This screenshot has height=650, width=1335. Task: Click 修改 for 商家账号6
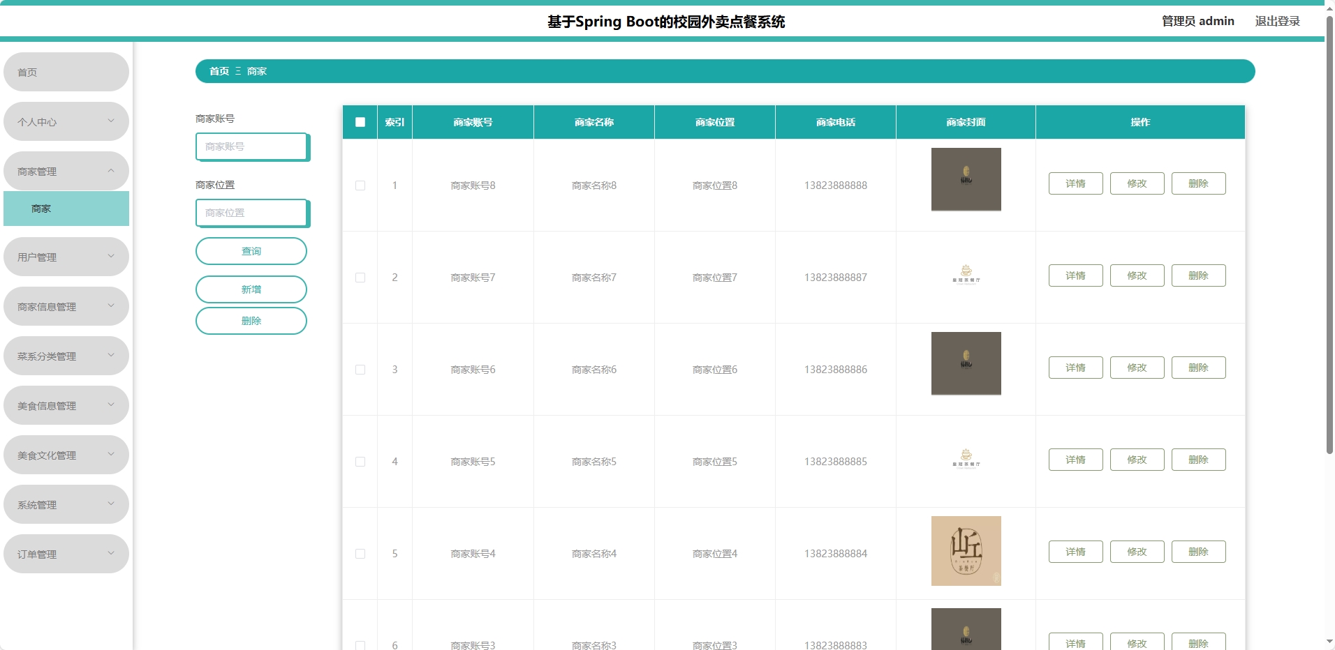(1137, 368)
